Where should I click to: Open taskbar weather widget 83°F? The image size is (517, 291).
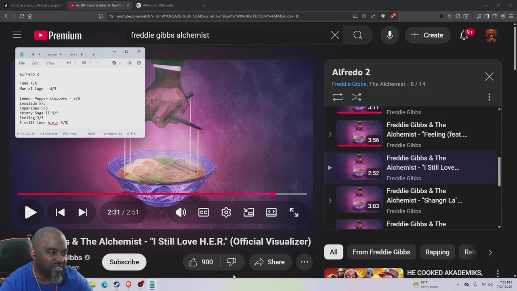click(x=425, y=285)
